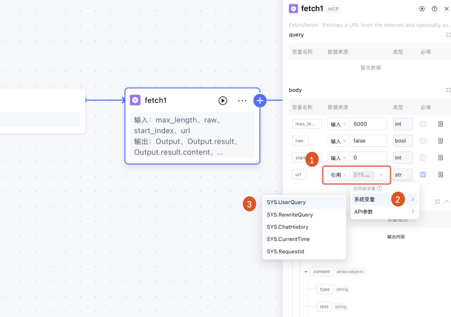Screen dimensions: 451x317
Task: Open the description icon for max_length row
Action: tap(441, 124)
